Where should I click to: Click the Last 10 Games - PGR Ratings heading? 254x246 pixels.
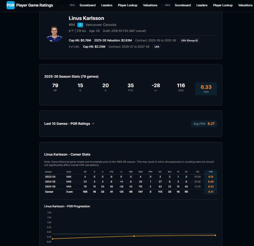67,124
